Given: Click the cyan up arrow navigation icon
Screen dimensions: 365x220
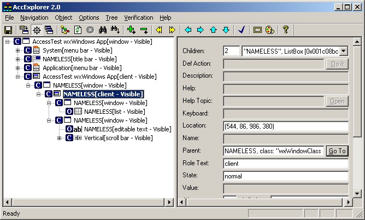Looking at the screenshot, I should coord(213,30).
